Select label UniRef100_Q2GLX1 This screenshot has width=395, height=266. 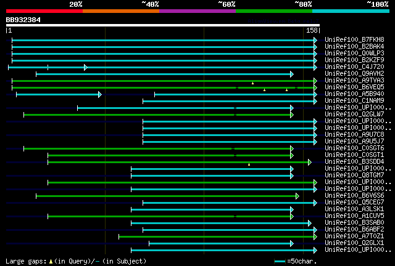click(x=354, y=243)
